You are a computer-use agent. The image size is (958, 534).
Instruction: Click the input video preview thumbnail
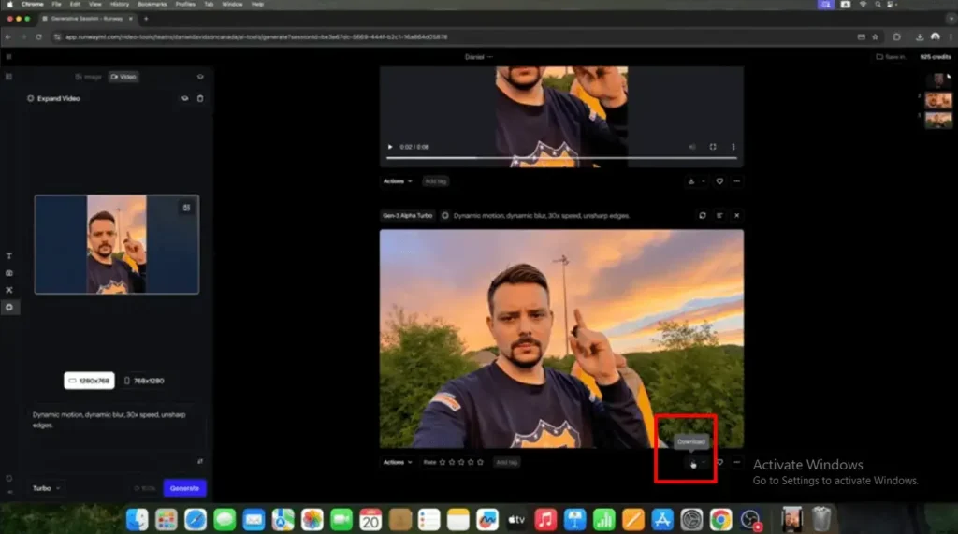click(117, 244)
